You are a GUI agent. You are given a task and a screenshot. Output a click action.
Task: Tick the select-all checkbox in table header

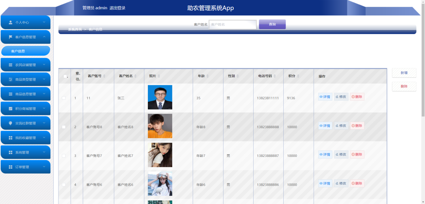(65, 76)
